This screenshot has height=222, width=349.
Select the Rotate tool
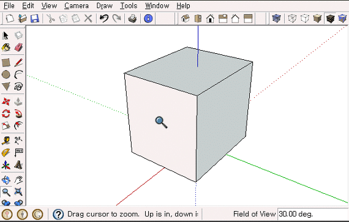6,114
